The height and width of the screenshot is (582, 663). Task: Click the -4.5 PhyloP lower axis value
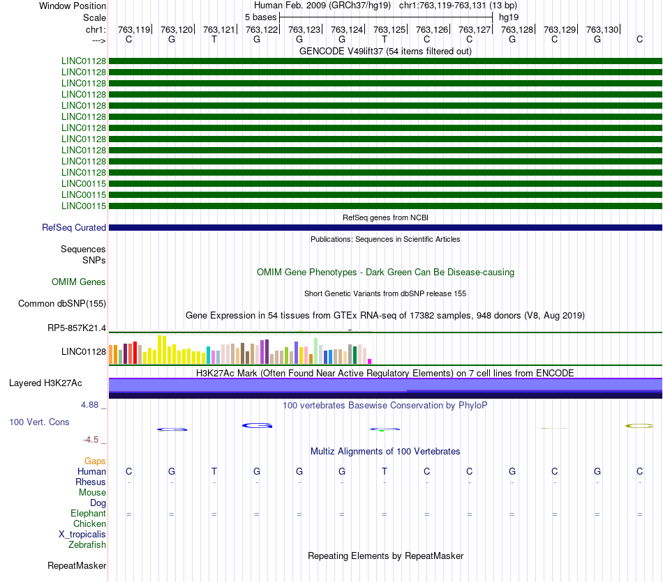coord(91,440)
